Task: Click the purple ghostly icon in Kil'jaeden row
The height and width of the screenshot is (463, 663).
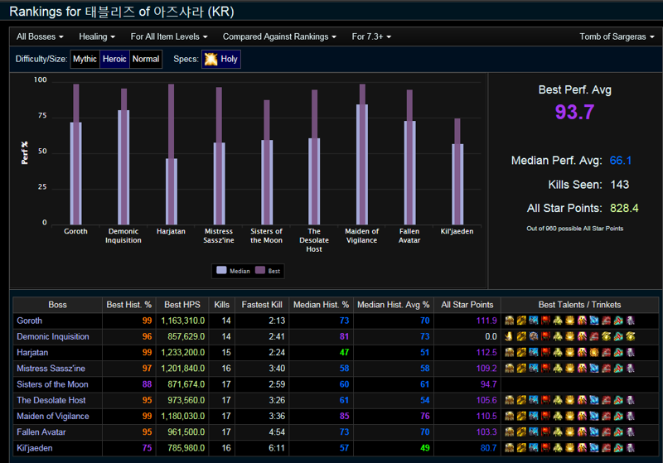Action: [631, 448]
